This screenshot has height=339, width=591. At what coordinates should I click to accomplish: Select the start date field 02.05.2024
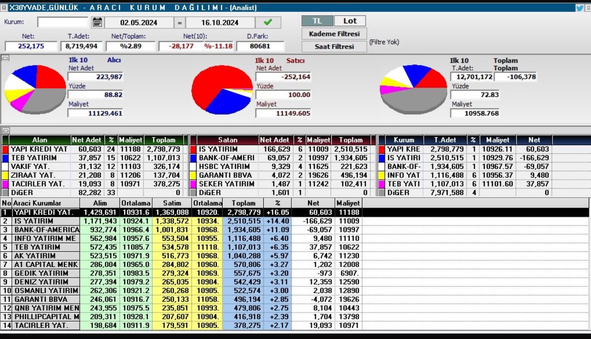tap(139, 23)
